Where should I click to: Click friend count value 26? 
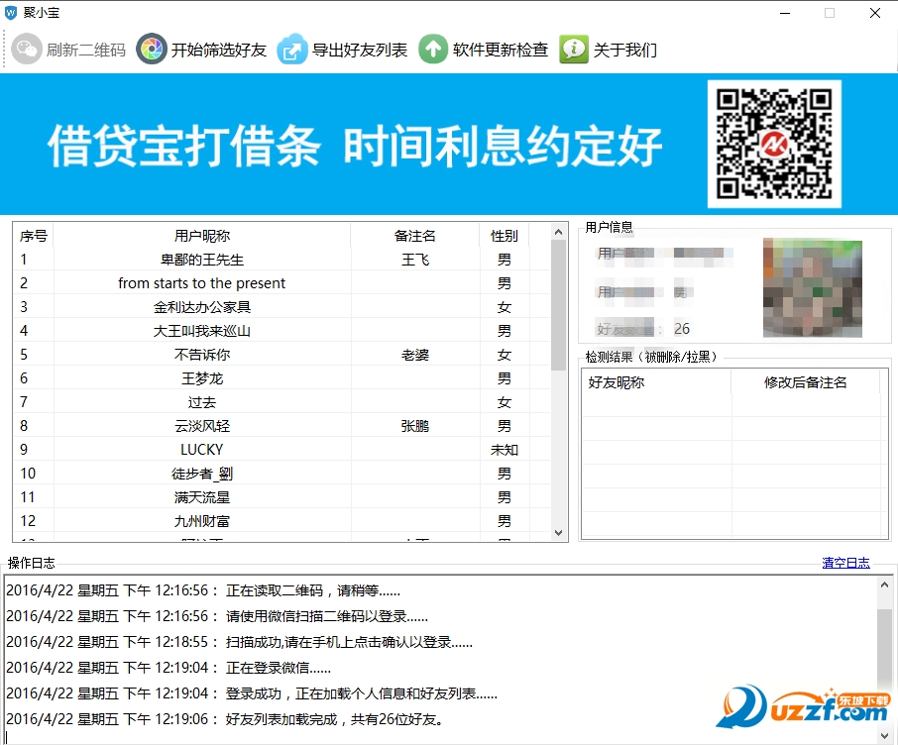[x=682, y=329]
